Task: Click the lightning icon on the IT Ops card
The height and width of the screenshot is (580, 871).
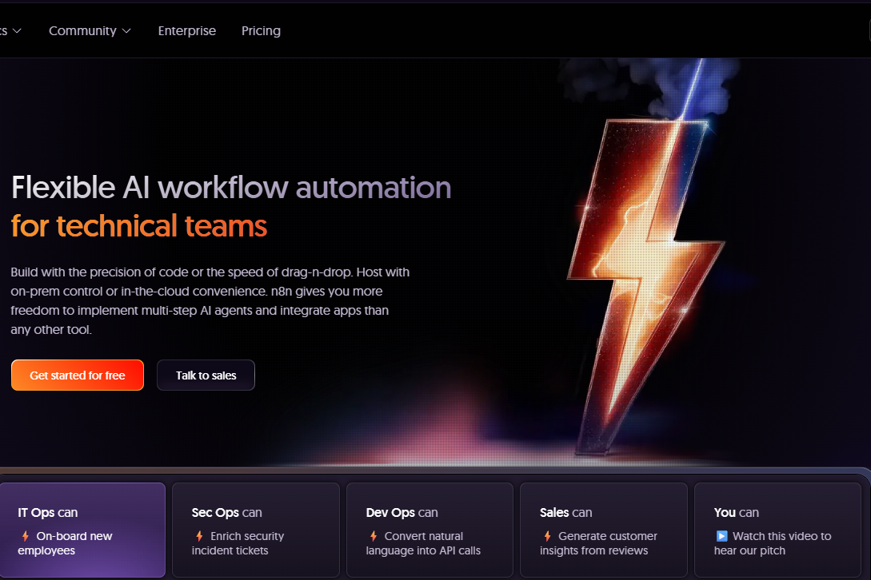Action: point(25,536)
